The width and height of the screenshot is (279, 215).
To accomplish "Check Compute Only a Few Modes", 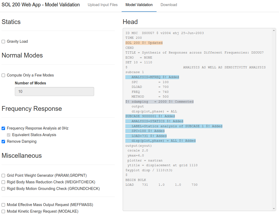I will click(3, 75).
